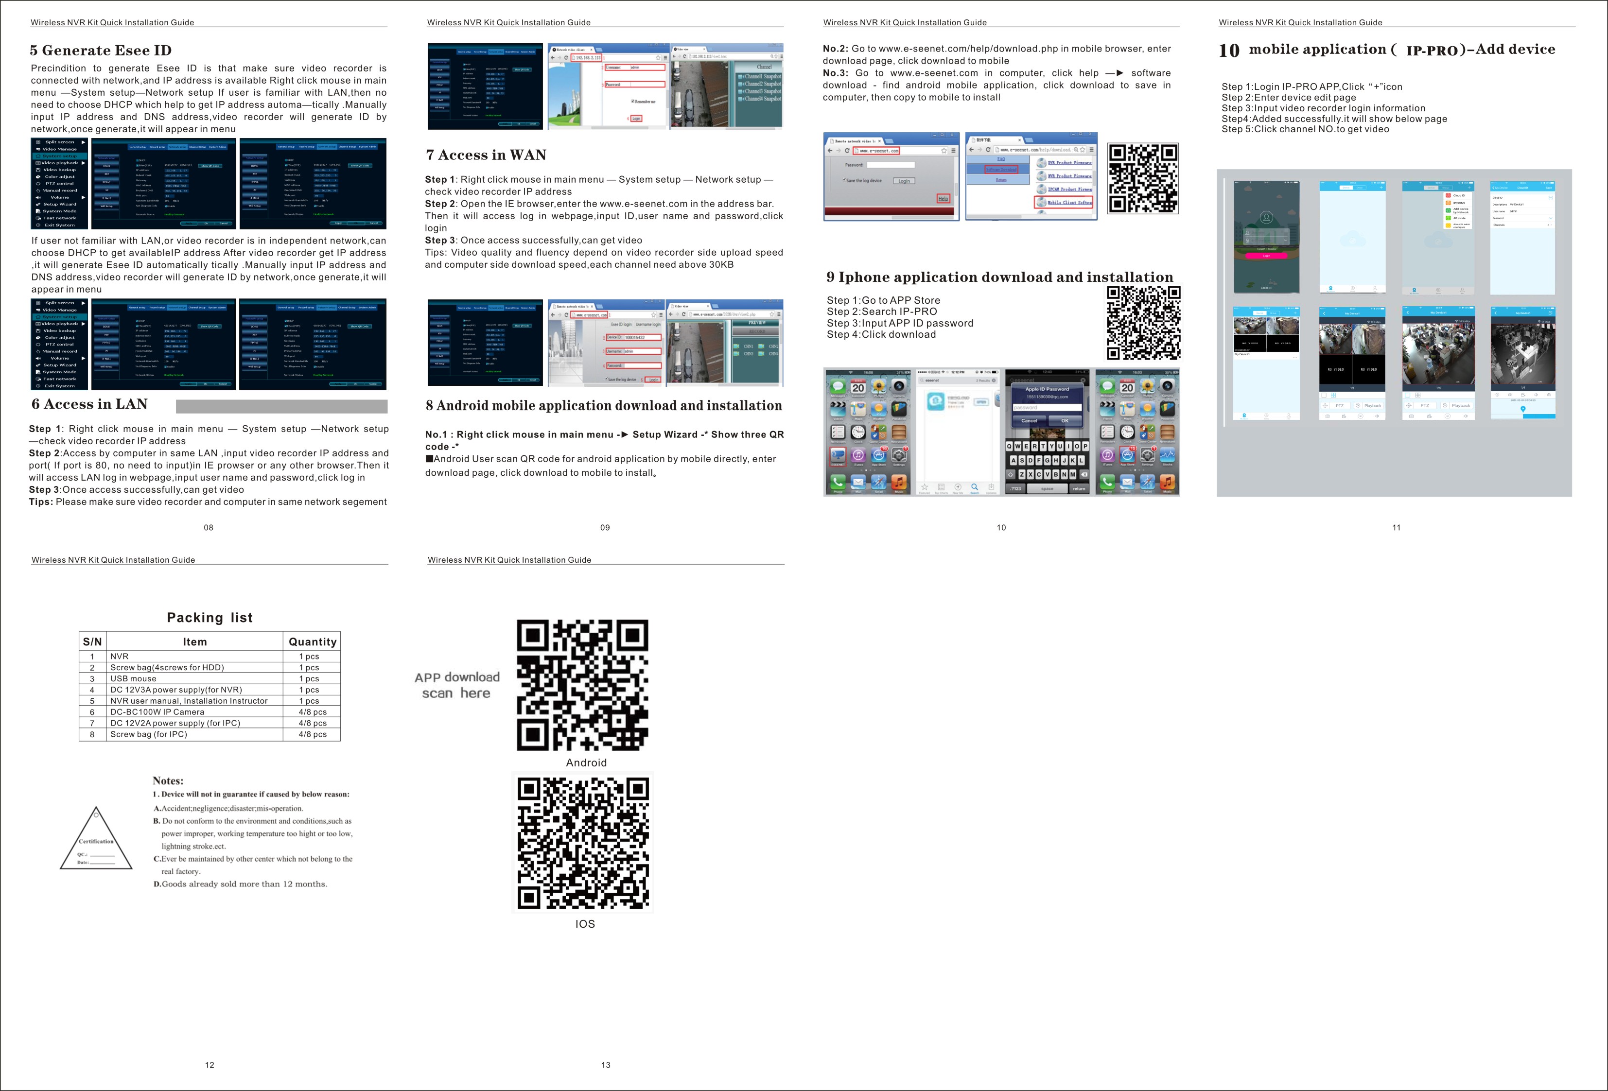Click the red-boxed Help link
Image resolution: width=1608 pixels, height=1091 pixels.
943,199
